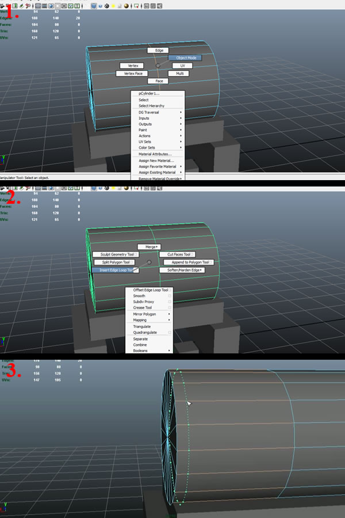Screen dimensions: 345x518
Task: Click the option box beside Subdiv Proxy
Action: tap(170, 302)
